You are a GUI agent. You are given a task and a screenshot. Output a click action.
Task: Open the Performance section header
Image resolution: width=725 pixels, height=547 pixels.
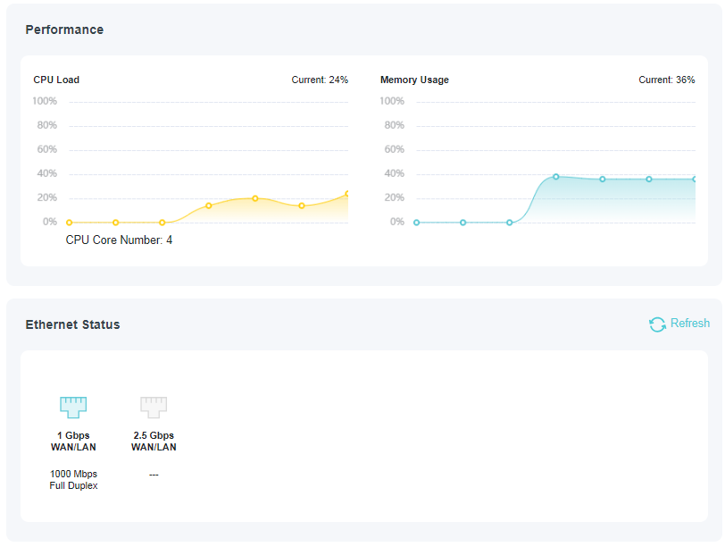pyautogui.click(x=64, y=29)
